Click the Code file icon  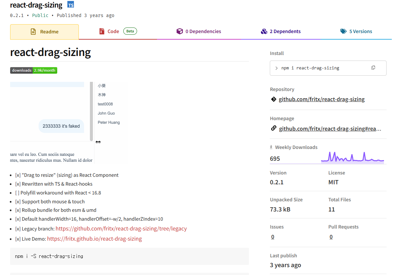(x=102, y=31)
